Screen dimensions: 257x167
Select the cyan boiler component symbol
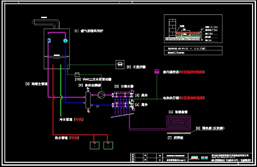click(49, 40)
